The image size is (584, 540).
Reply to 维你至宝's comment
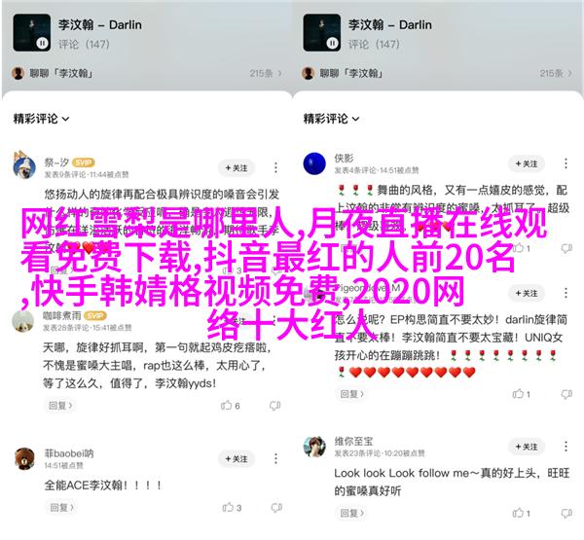[351, 513]
